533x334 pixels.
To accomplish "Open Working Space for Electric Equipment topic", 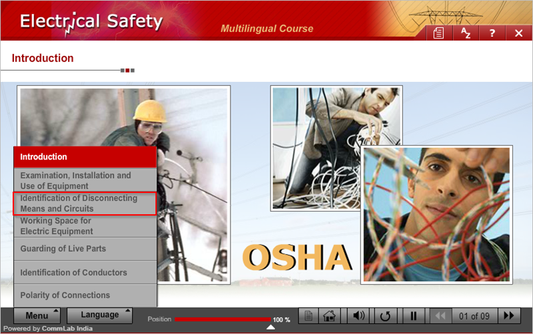I will click(x=85, y=226).
